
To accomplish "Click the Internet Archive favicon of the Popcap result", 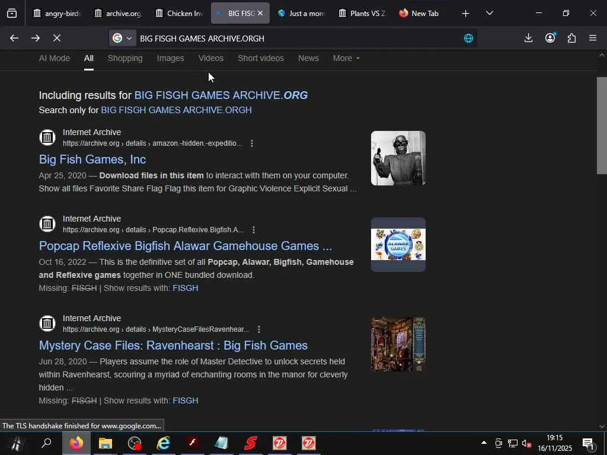I will [47, 224].
